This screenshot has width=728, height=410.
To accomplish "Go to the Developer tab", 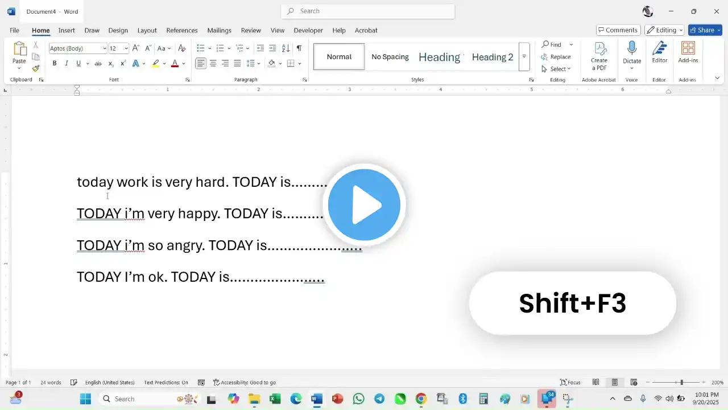I will tap(308, 30).
